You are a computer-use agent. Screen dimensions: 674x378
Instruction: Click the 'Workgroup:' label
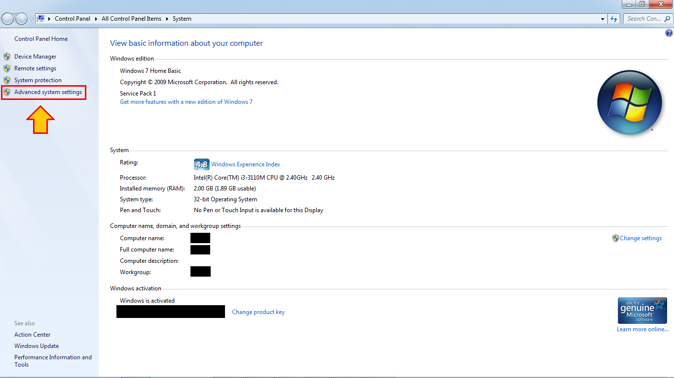click(x=135, y=272)
